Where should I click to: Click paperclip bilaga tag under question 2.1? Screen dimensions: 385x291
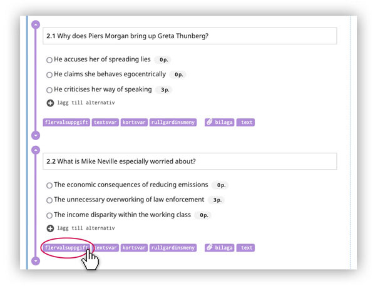click(219, 123)
